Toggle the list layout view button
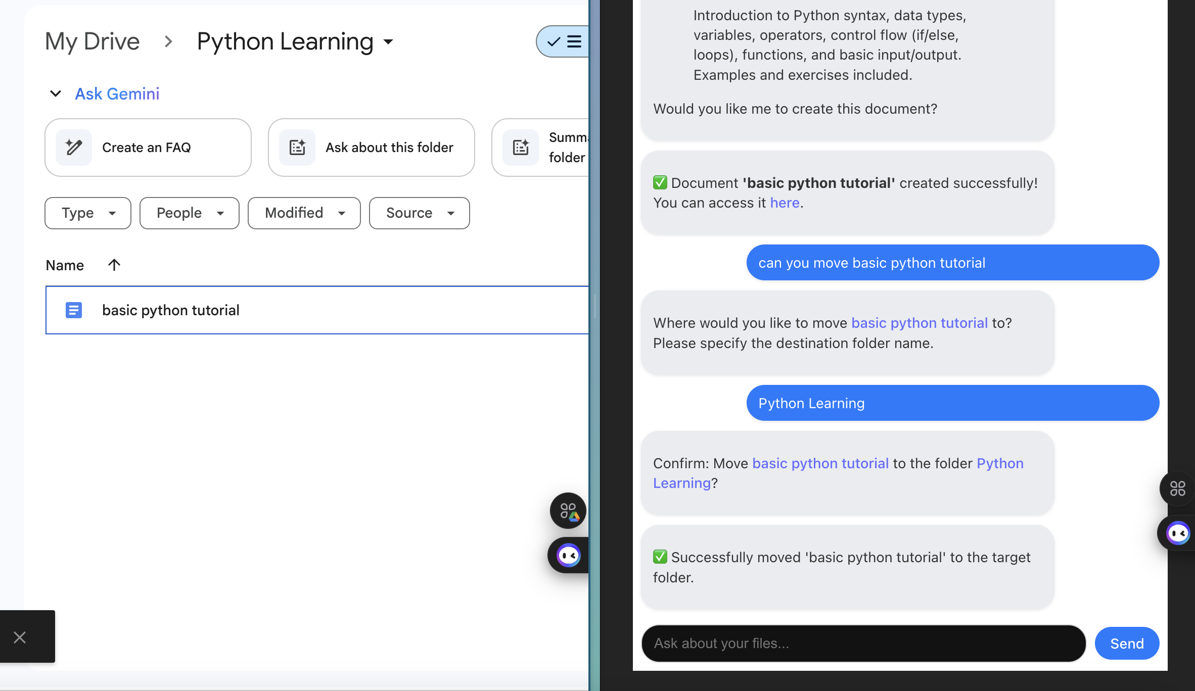Viewport: 1195px width, 691px height. pyautogui.click(x=564, y=41)
